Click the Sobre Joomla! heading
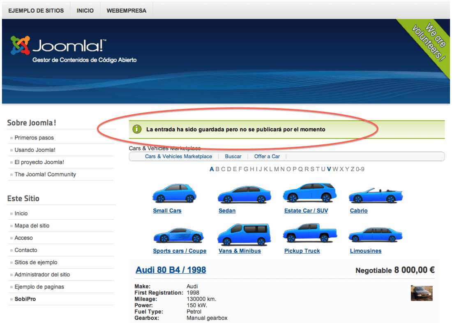Screen dimensions: 452x323 [31, 123]
